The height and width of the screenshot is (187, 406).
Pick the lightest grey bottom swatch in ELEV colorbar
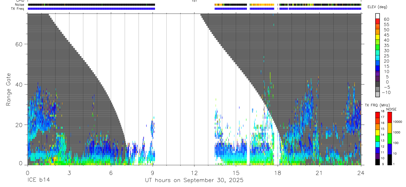tap(378, 94)
